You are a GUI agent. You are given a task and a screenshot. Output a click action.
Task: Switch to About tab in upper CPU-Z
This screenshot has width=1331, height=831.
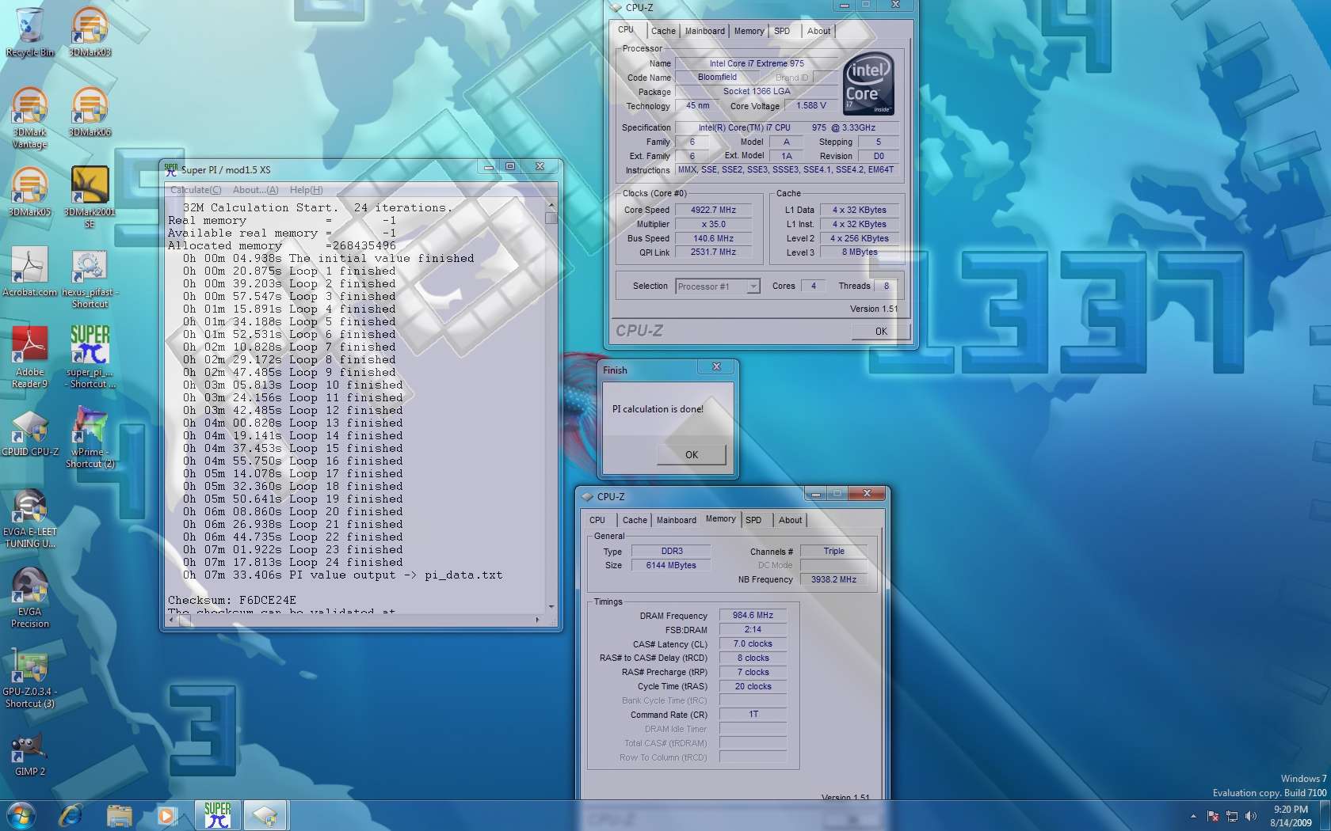click(x=818, y=31)
